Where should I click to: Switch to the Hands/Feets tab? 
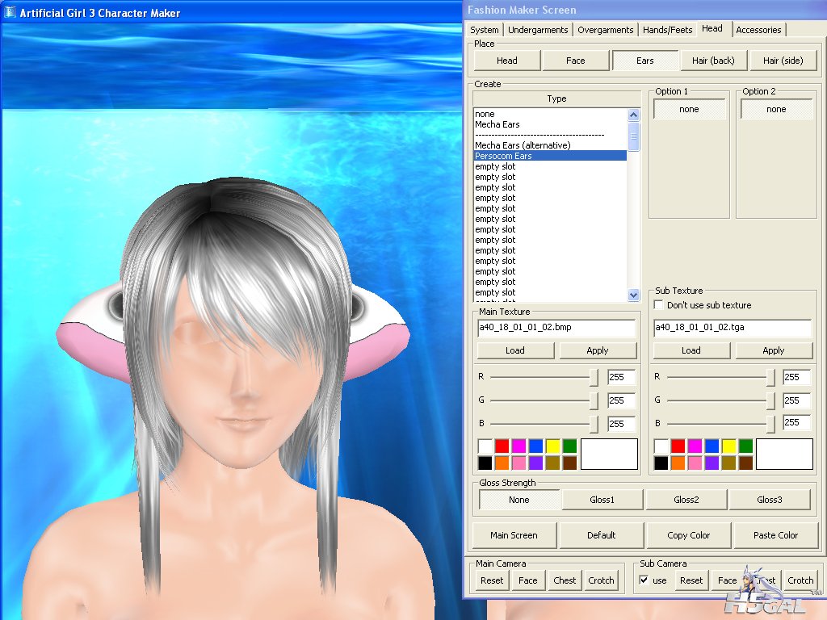pos(667,30)
